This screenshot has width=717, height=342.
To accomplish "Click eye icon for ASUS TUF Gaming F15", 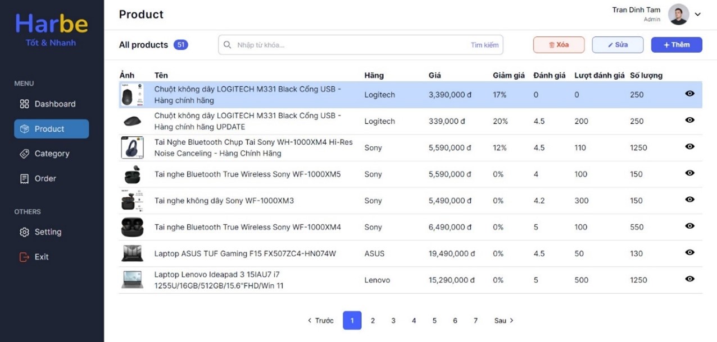I will tap(690, 252).
